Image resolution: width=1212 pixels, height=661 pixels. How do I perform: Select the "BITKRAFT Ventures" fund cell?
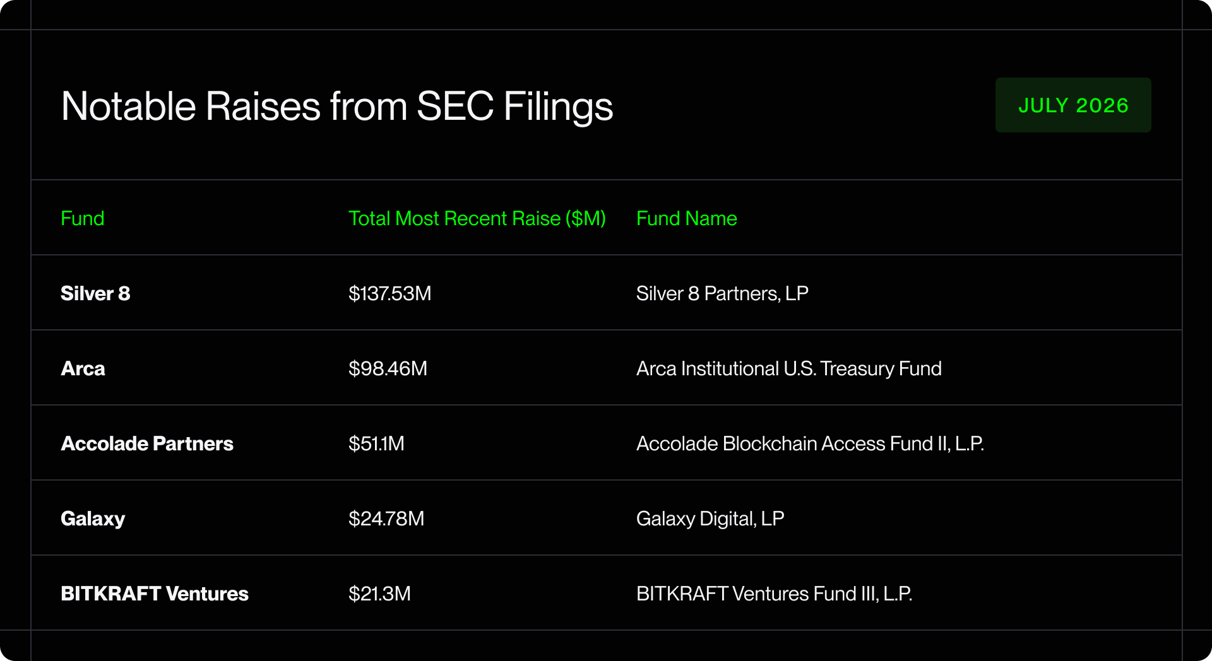pos(155,594)
